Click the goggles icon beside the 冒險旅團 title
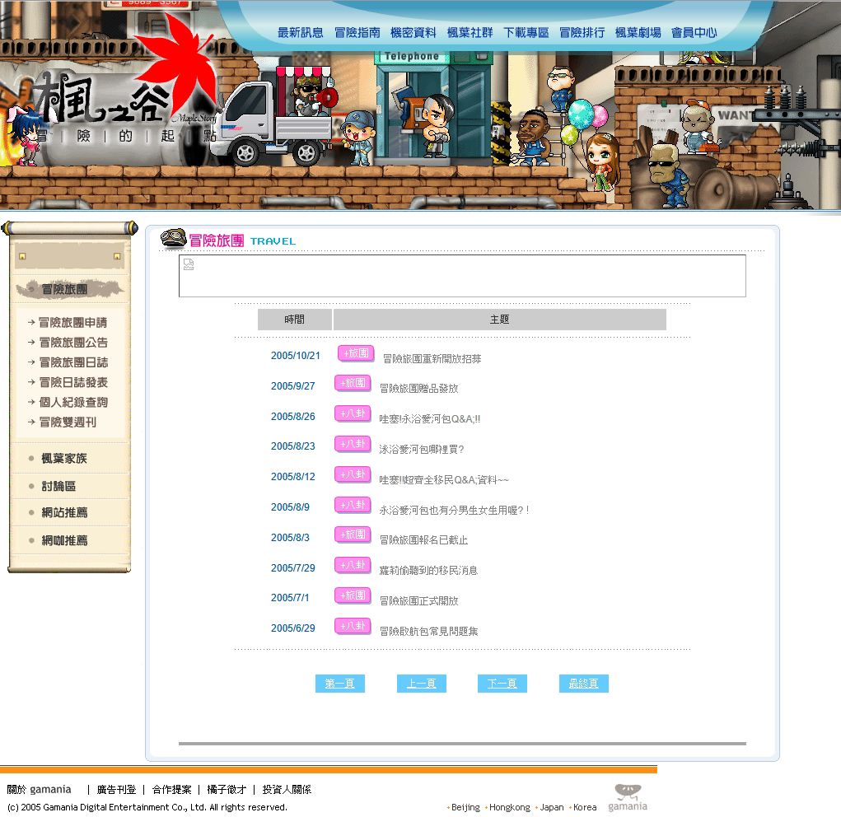Screen dimensions: 841x817 pos(173,239)
